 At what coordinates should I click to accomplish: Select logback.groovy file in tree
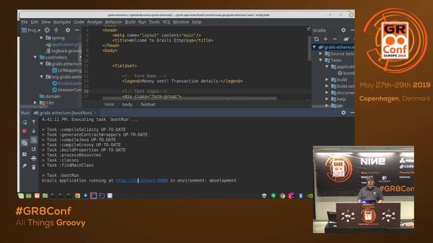64,51
